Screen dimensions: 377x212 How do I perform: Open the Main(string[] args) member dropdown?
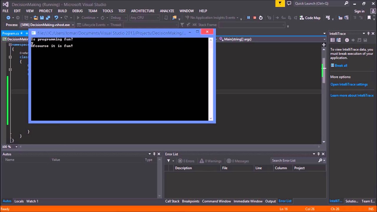point(324,39)
